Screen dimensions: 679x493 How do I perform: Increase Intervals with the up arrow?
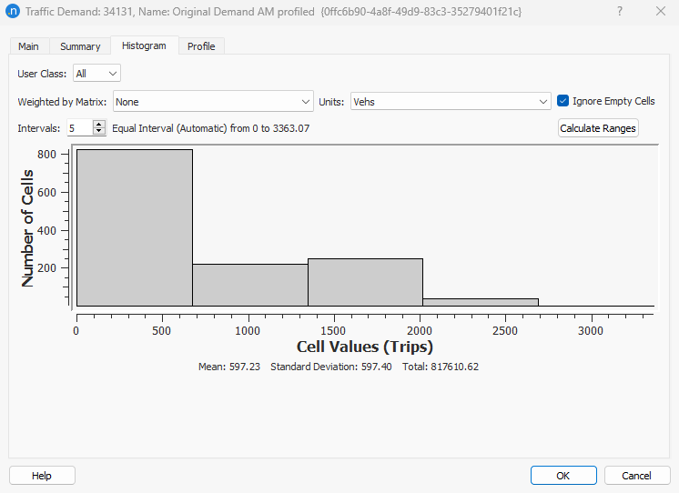tap(99, 125)
